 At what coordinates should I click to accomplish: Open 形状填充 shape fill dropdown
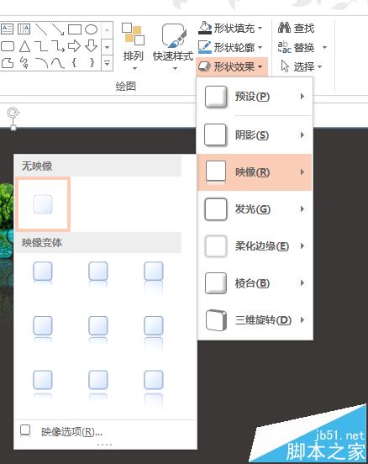pos(230,29)
